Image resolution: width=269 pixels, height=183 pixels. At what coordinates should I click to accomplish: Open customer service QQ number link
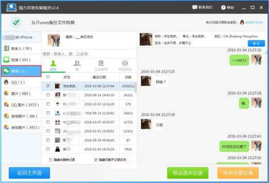click(254, 22)
